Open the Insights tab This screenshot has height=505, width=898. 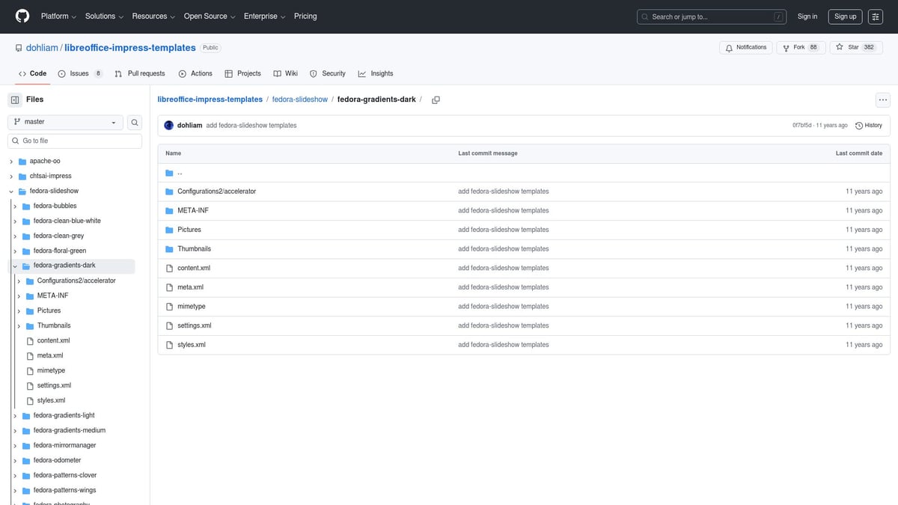pyautogui.click(x=376, y=73)
